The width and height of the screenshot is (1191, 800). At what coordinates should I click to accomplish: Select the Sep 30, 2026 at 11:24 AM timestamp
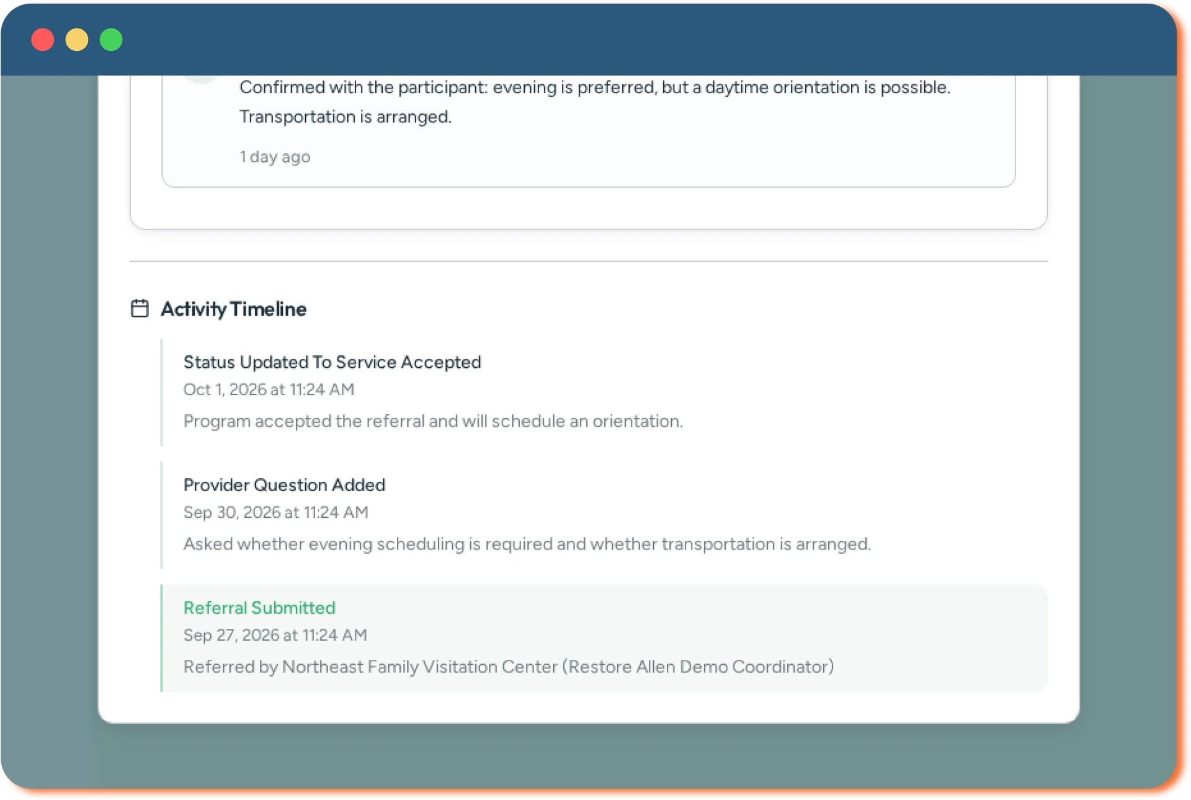point(275,512)
